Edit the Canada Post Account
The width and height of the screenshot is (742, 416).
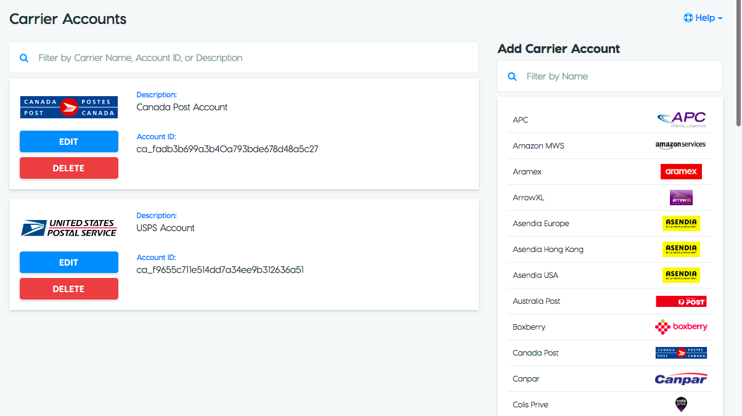pyautogui.click(x=69, y=141)
